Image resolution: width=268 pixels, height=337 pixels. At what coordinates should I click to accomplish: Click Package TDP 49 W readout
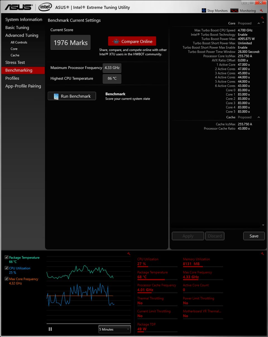click(157, 329)
